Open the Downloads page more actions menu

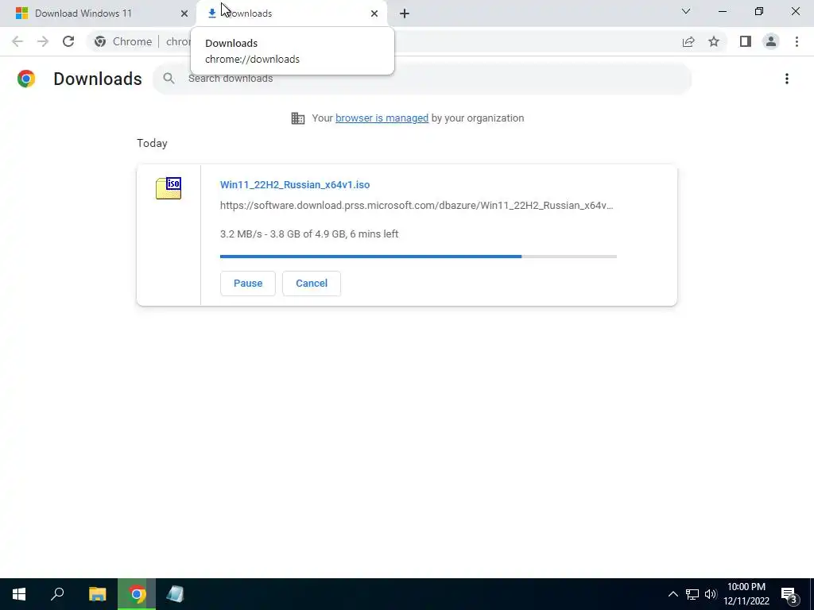787,79
